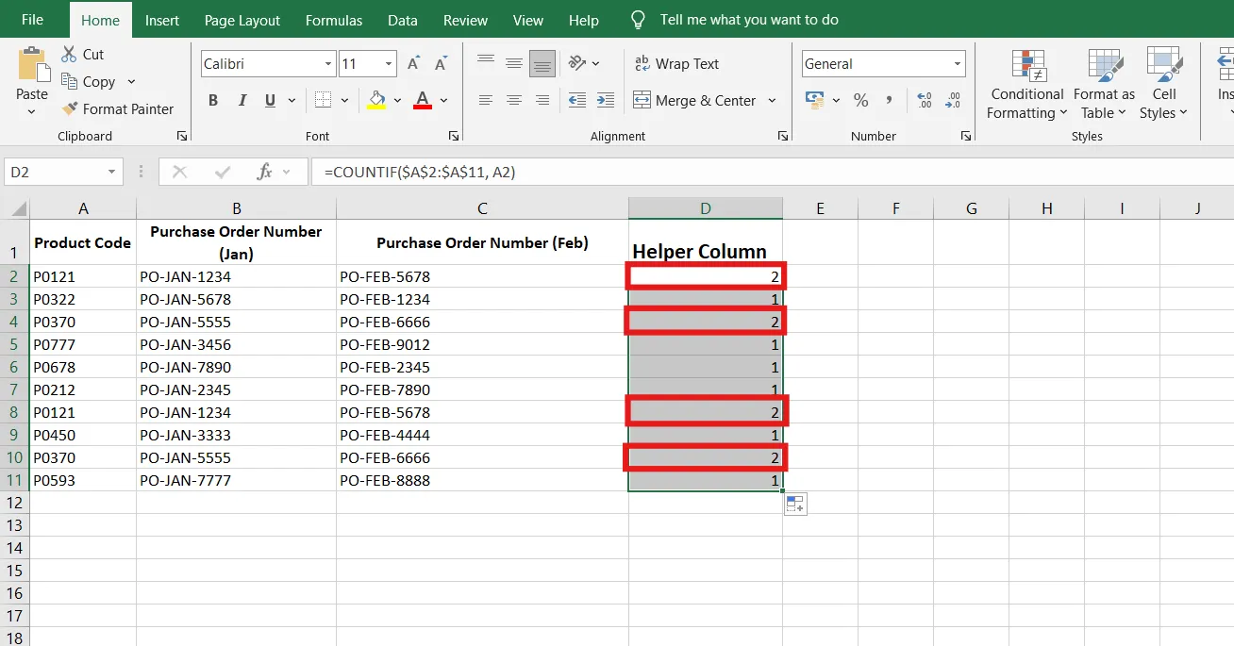Switch to the Page Layout tab
Screen dimensions: 1234x646
click(242, 20)
